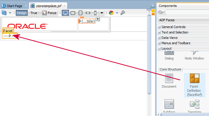This screenshot has width=209, height=116.
Task: Toggle the True mode button
Action: [x=34, y=13]
